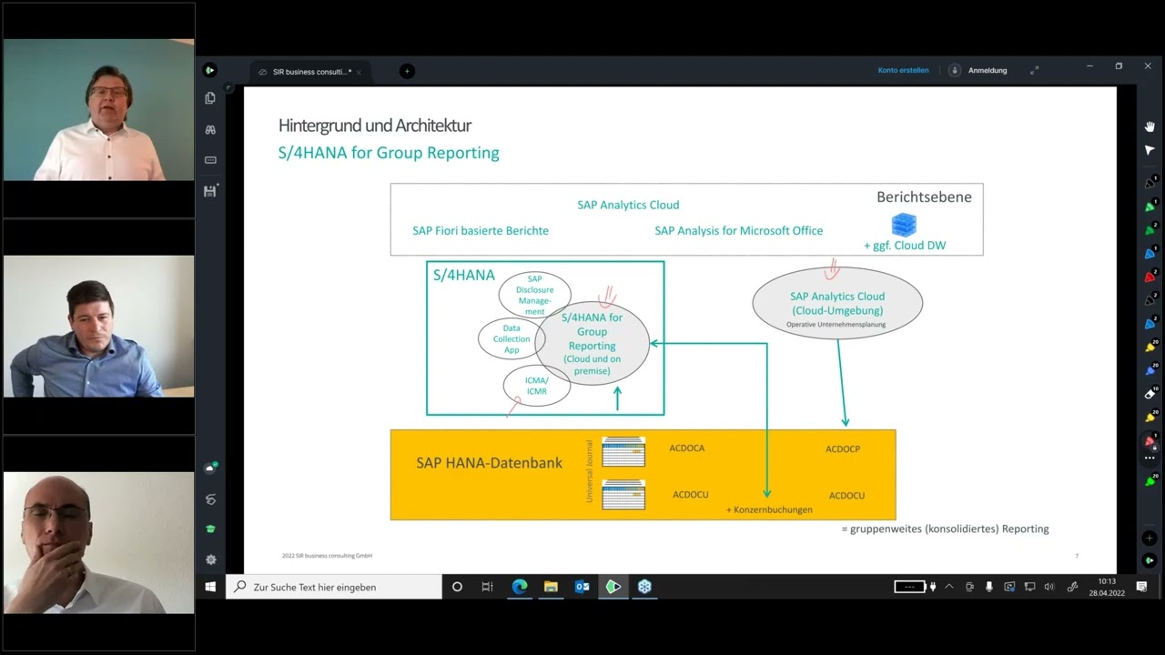
Task: Select the arrow selection tool
Action: point(1150,150)
